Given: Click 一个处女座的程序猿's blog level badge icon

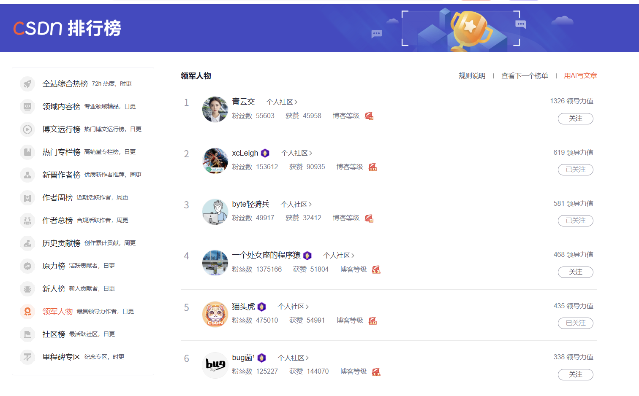Looking at the screenshot, I should (376, 269).
